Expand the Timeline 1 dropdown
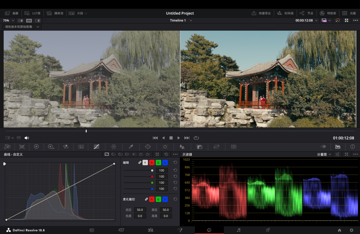Viewport: 360px width, 234px height. click(191, 21)
